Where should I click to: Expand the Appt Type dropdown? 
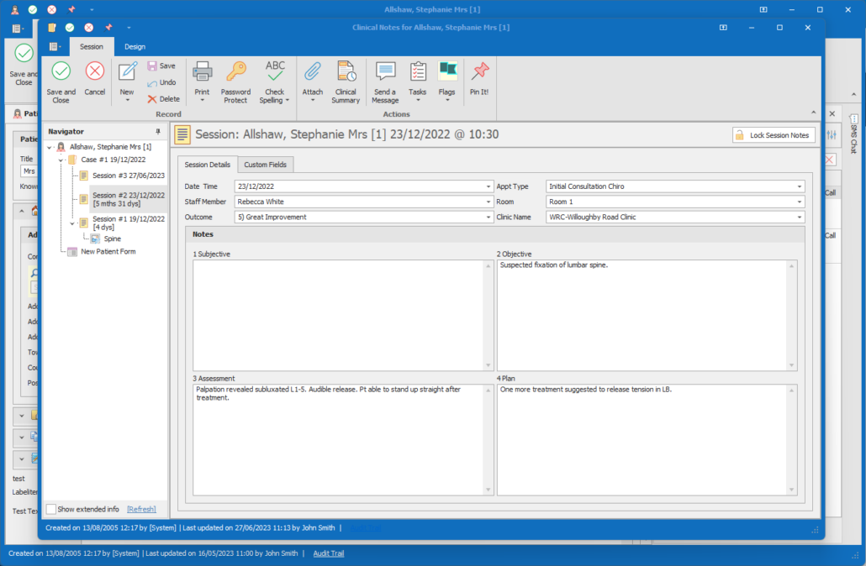800,186
